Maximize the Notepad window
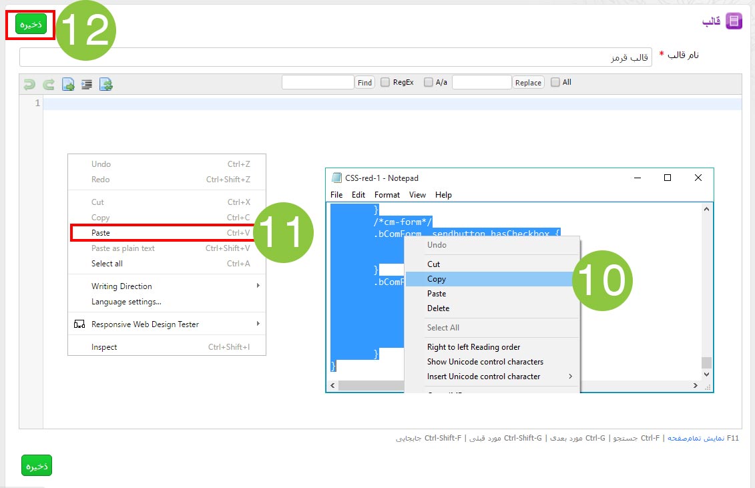Viewport: 755px width, 488px height. click(x=668, y=178)
